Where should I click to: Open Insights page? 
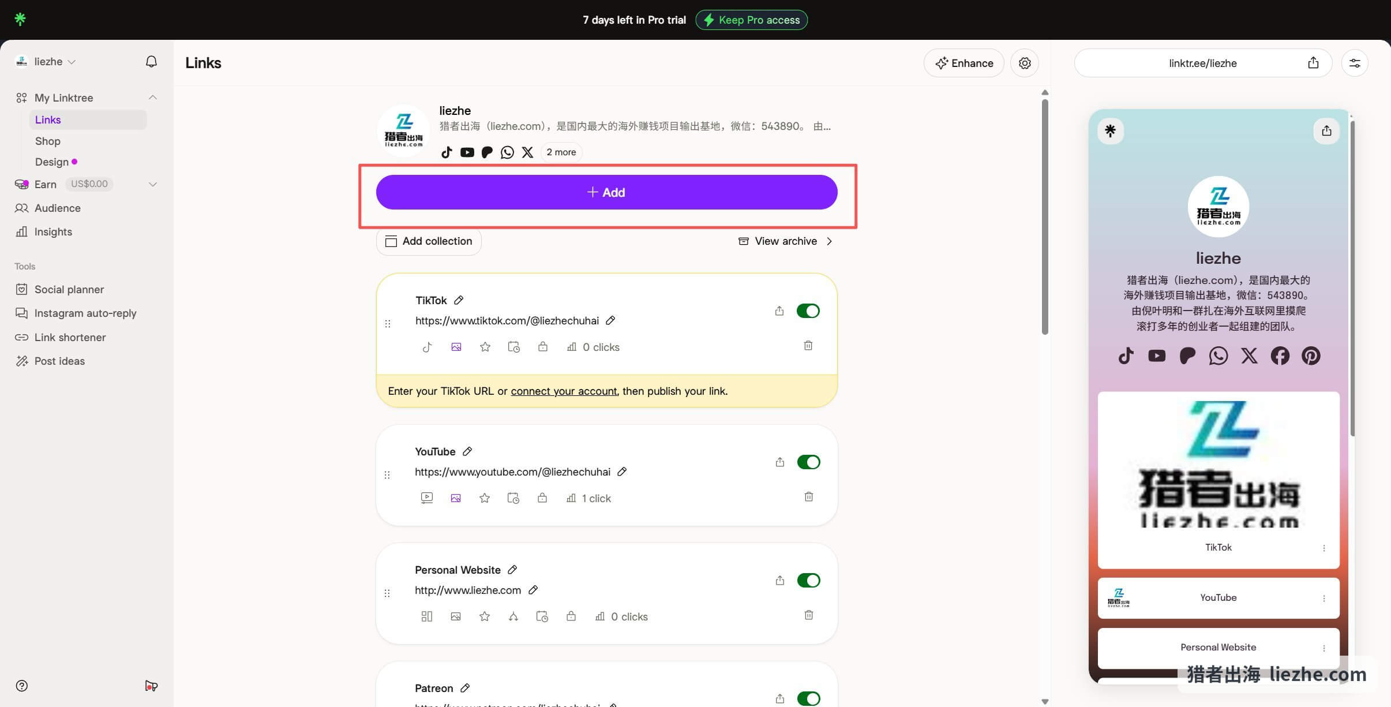click(53, 231)
